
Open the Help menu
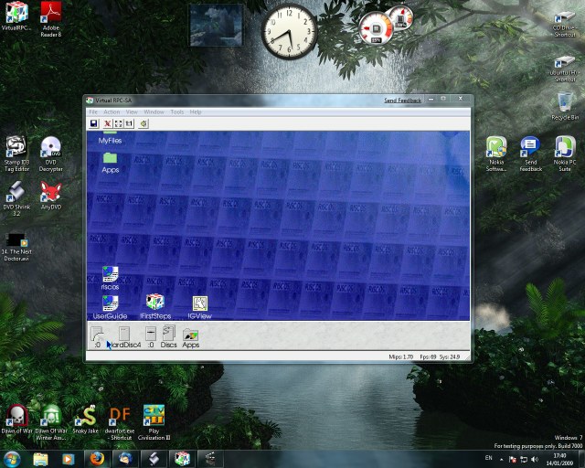pos(196,112)
